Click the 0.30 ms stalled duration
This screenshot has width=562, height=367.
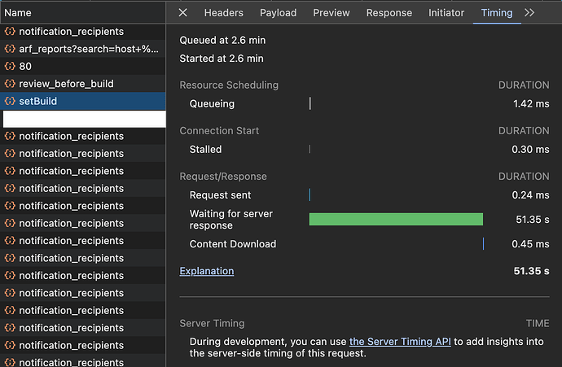click(530, 149)
